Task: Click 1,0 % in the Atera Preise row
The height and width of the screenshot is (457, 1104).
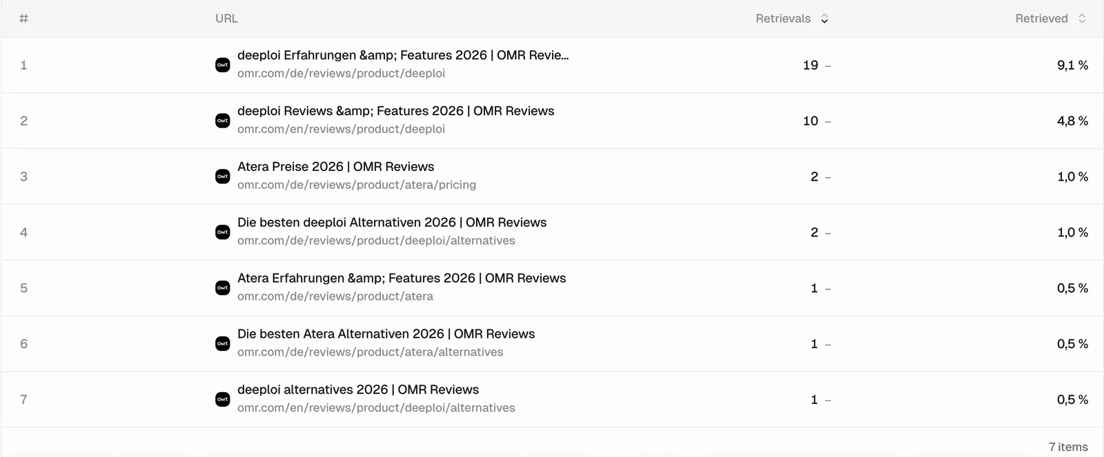Action: coord(1072,177)
